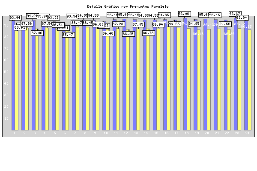Click the yellow bar for question 13
Image resolution: width=257 pixels, height=171 pixels.
point(138,80)
